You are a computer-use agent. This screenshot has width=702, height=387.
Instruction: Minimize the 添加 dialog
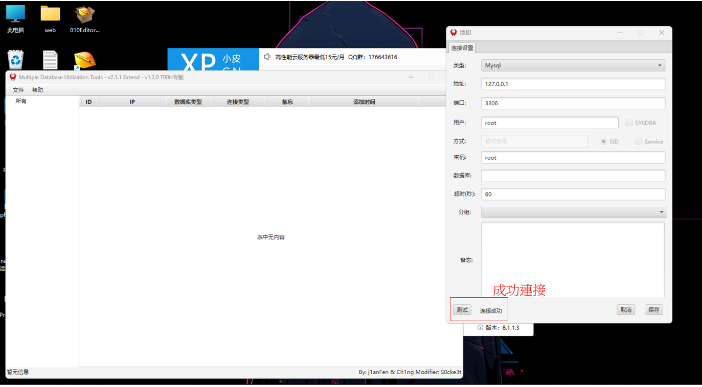pos(620,32)
